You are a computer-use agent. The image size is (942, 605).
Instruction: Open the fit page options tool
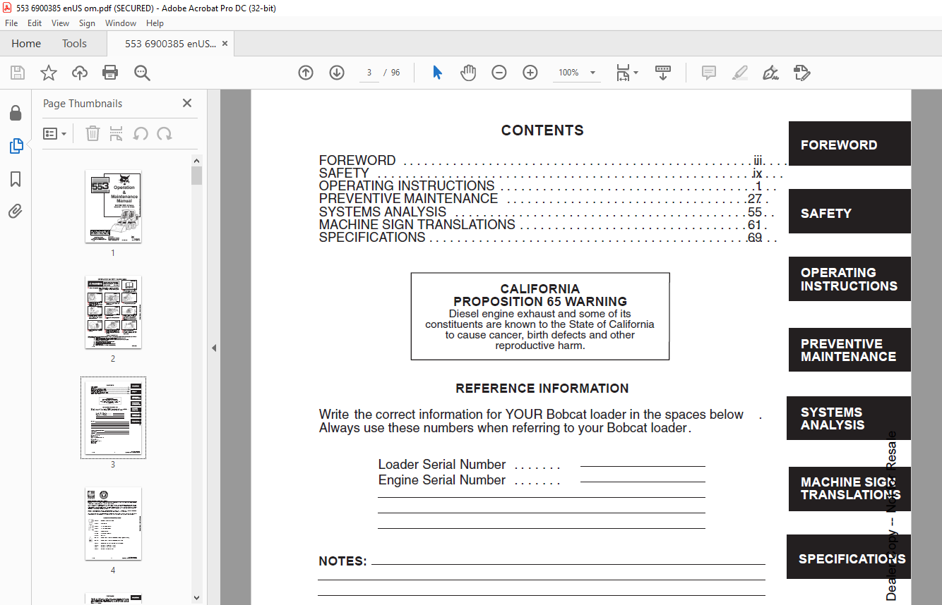pos(623,73)
